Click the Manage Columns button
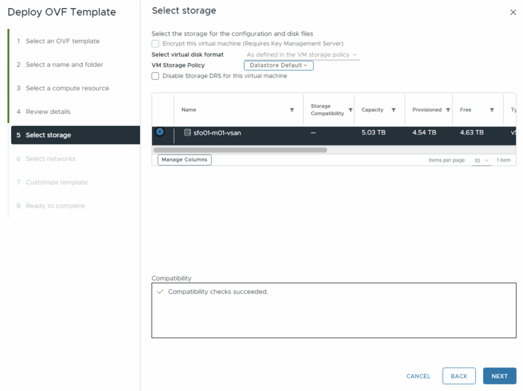 coord(184,160)
